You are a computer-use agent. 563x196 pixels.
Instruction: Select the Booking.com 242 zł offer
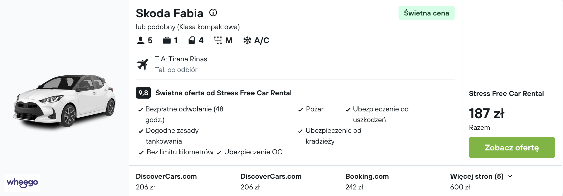tap(367, 181)
